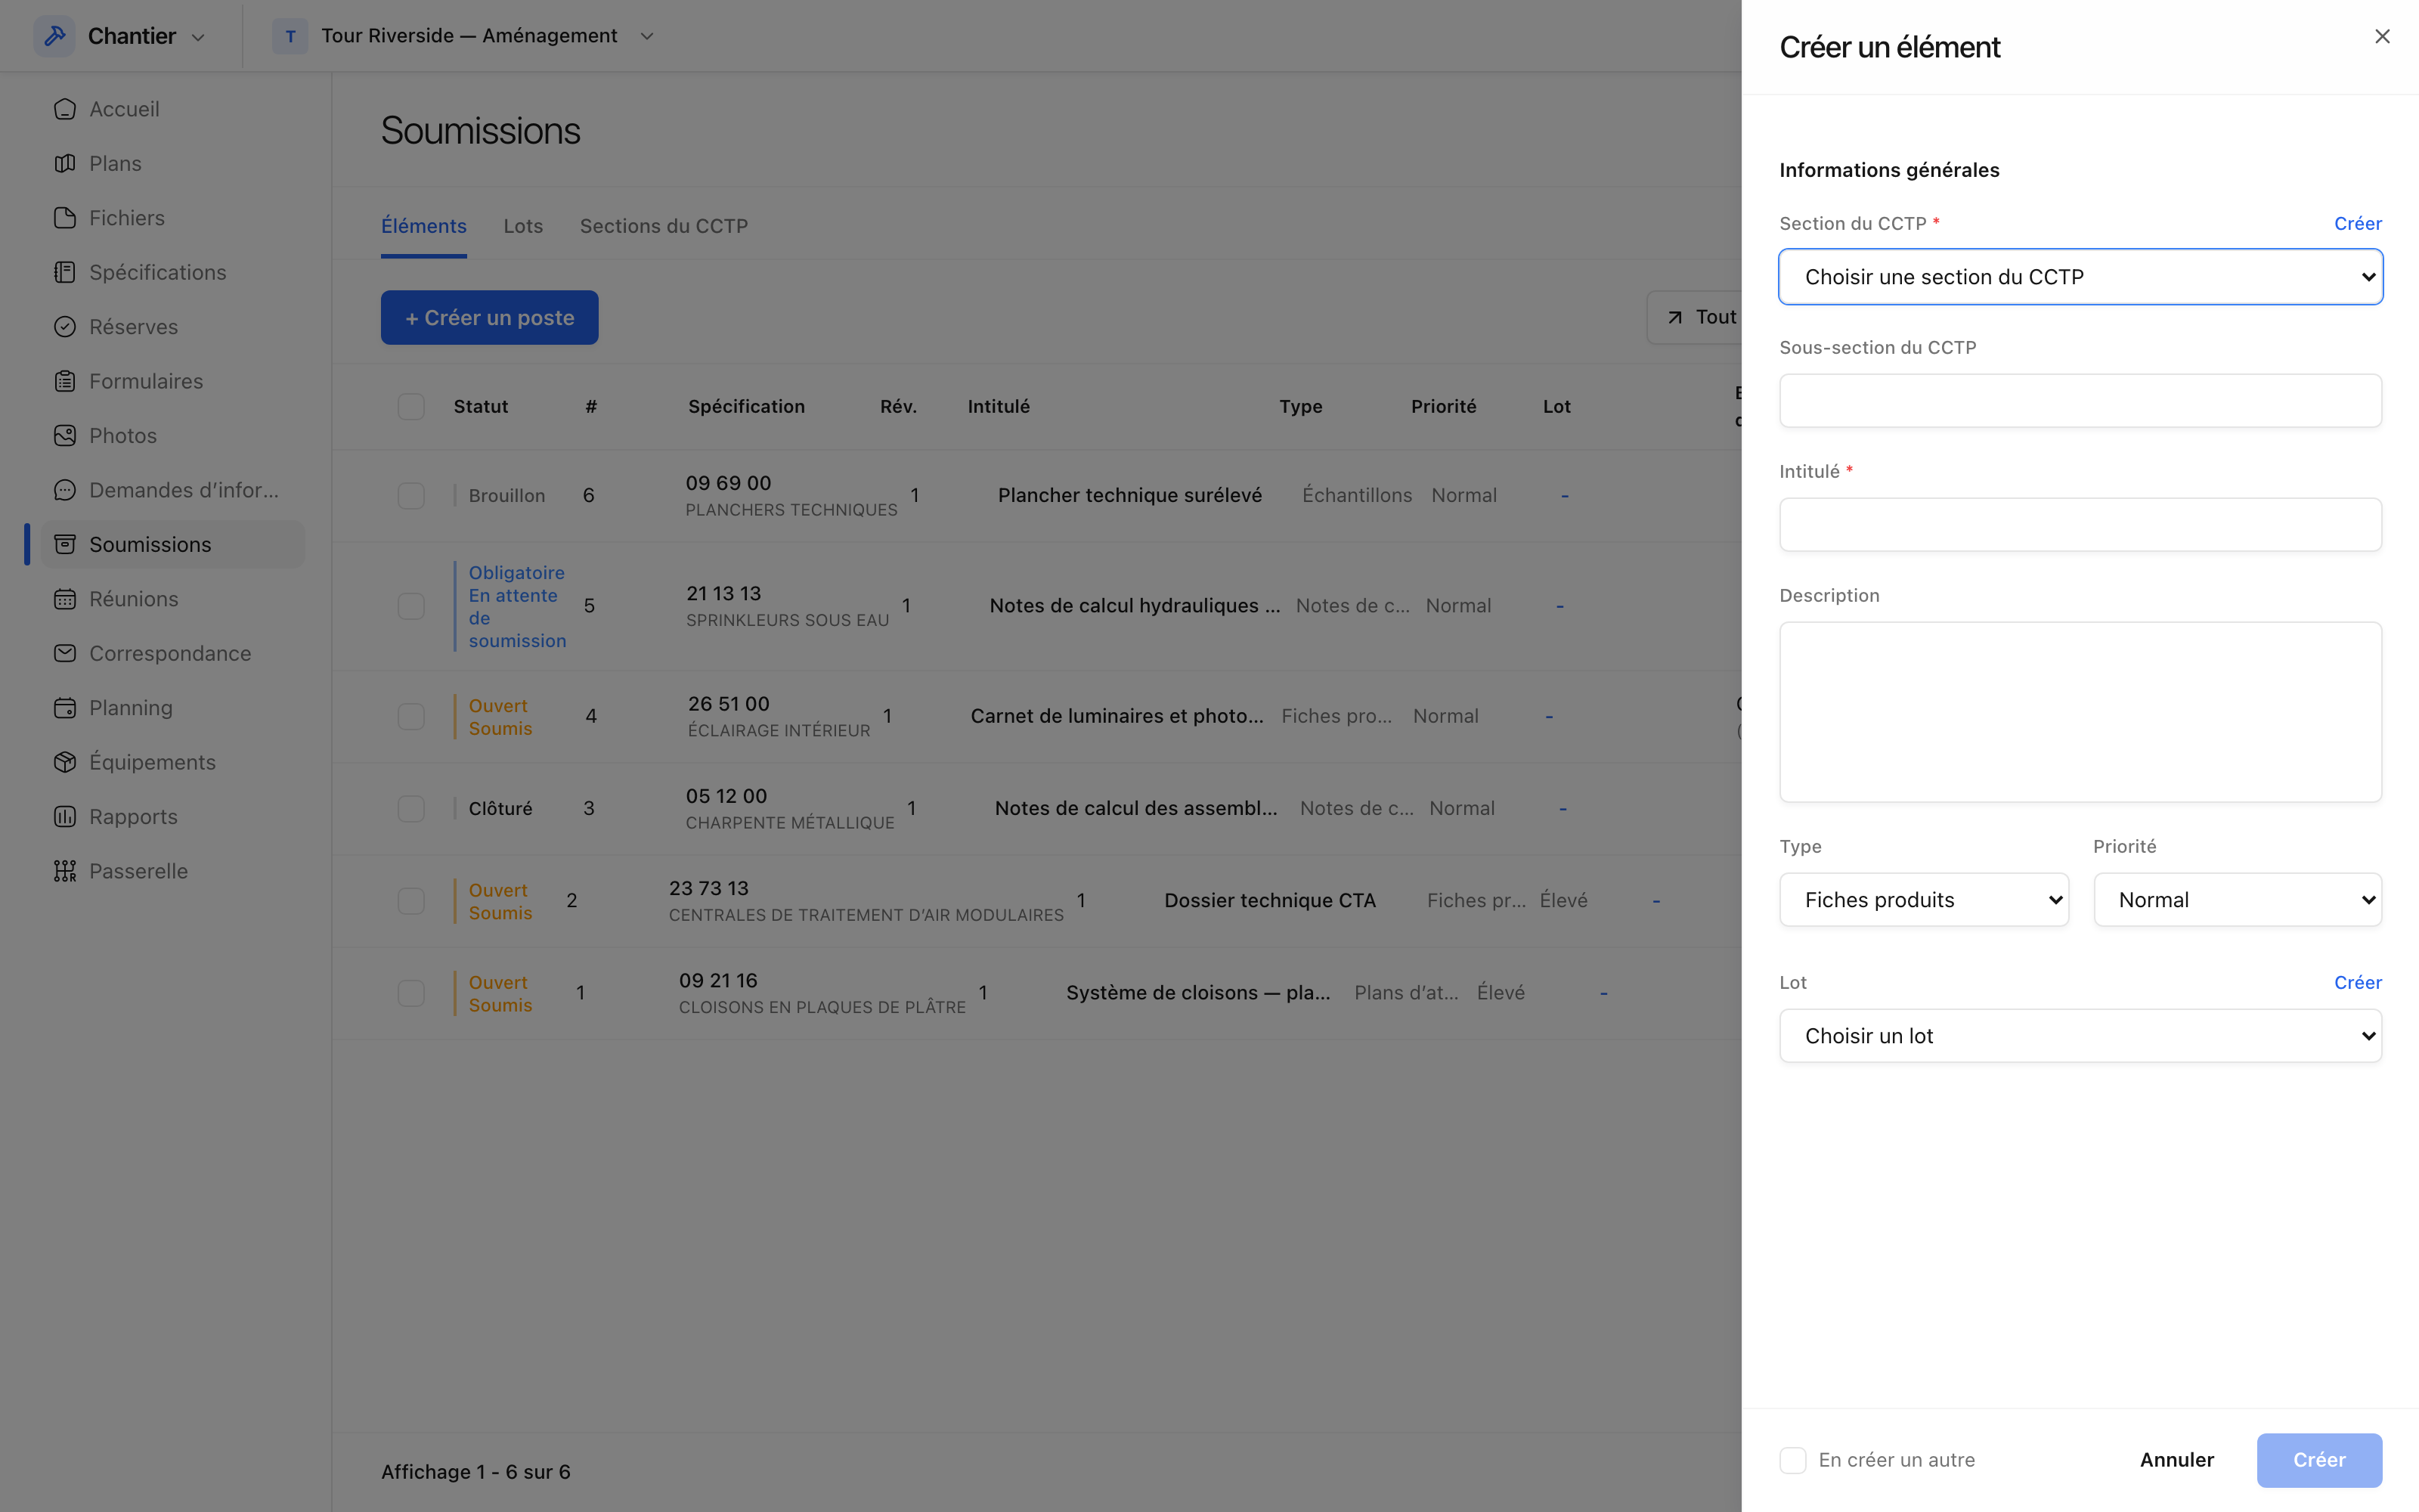Click the Chantier hammer logo icon
Viewport: 2419px width, 1512px height.
[55, 36]
